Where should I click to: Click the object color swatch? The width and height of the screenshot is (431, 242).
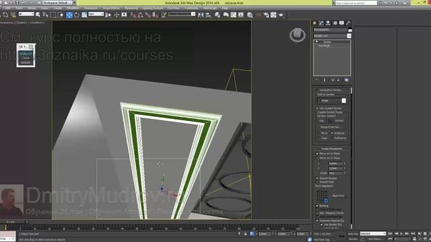pyautogui.click(x=350, y=30)
